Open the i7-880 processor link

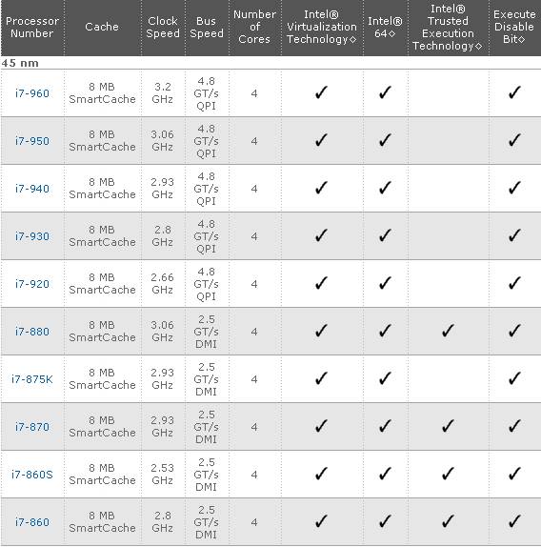tap(32, 332)
